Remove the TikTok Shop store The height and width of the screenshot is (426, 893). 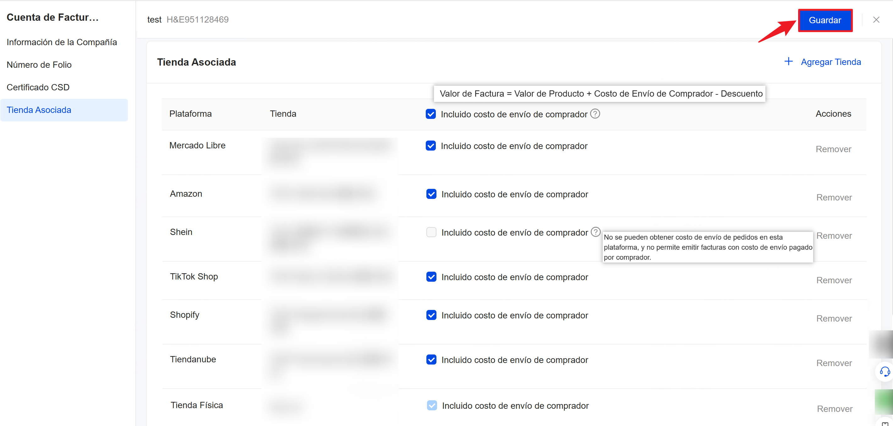[x=834, y=280]
